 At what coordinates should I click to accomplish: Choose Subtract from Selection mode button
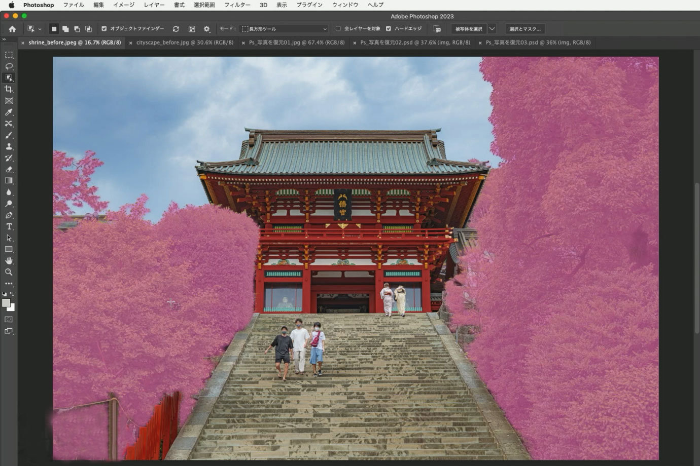point(77,29)
